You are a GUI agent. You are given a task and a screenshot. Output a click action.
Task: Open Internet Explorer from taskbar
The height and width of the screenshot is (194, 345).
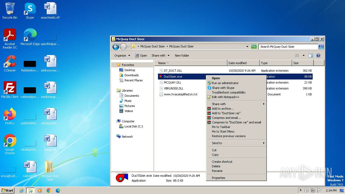click(21, 190)
